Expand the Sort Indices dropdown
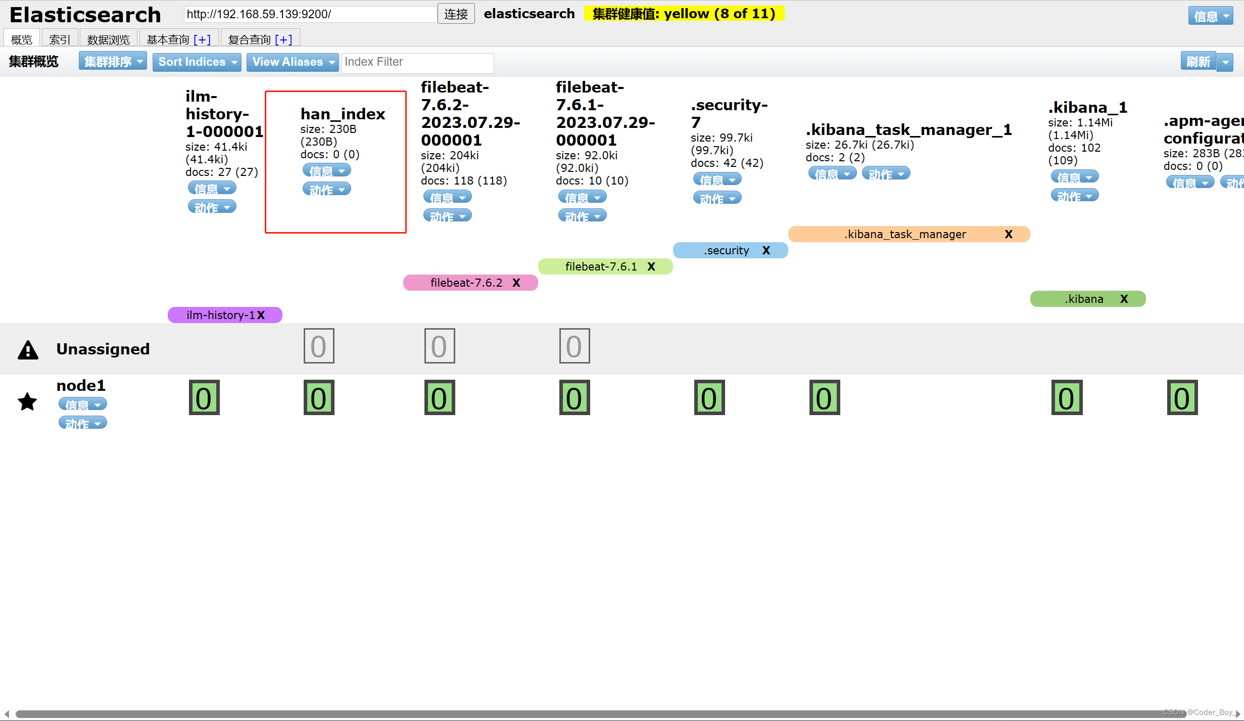Screen dimensions: 1244x721 tap(197, 62)
